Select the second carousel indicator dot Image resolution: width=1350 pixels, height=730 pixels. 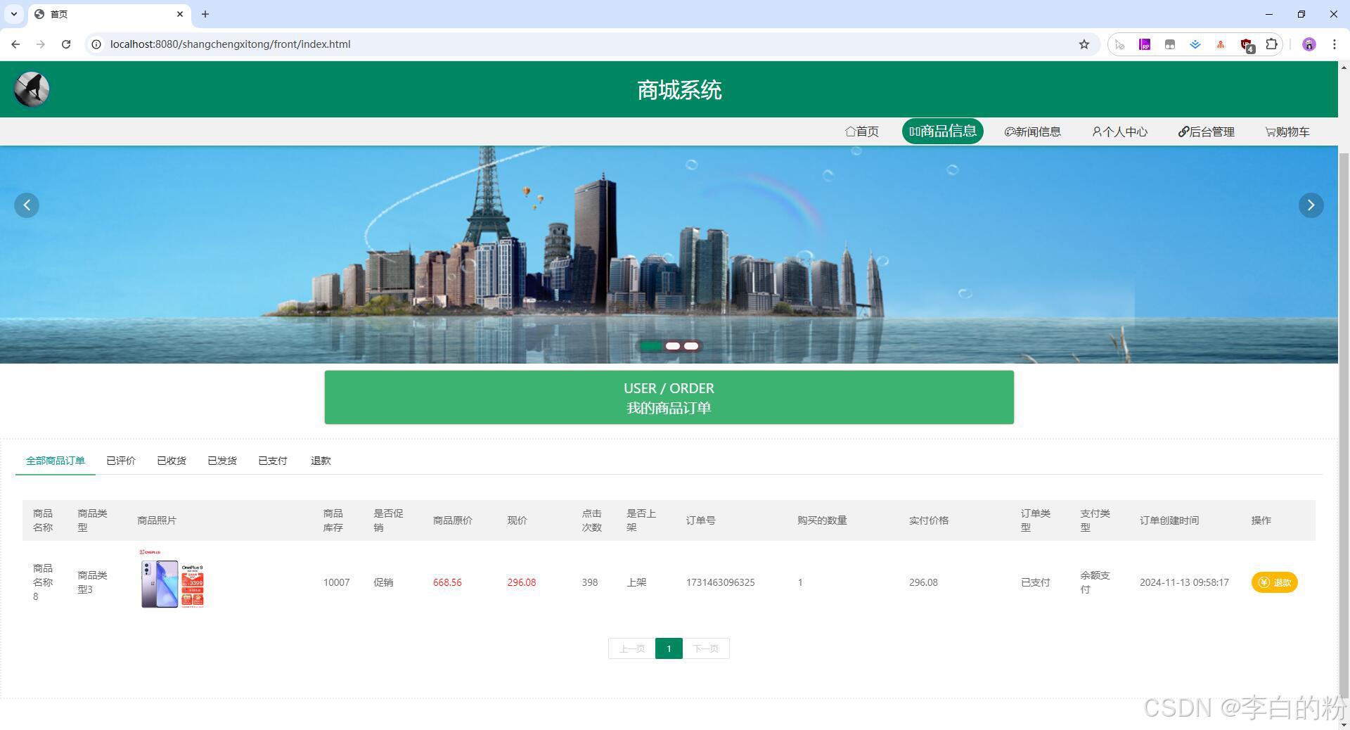click(x=673, y=346)
